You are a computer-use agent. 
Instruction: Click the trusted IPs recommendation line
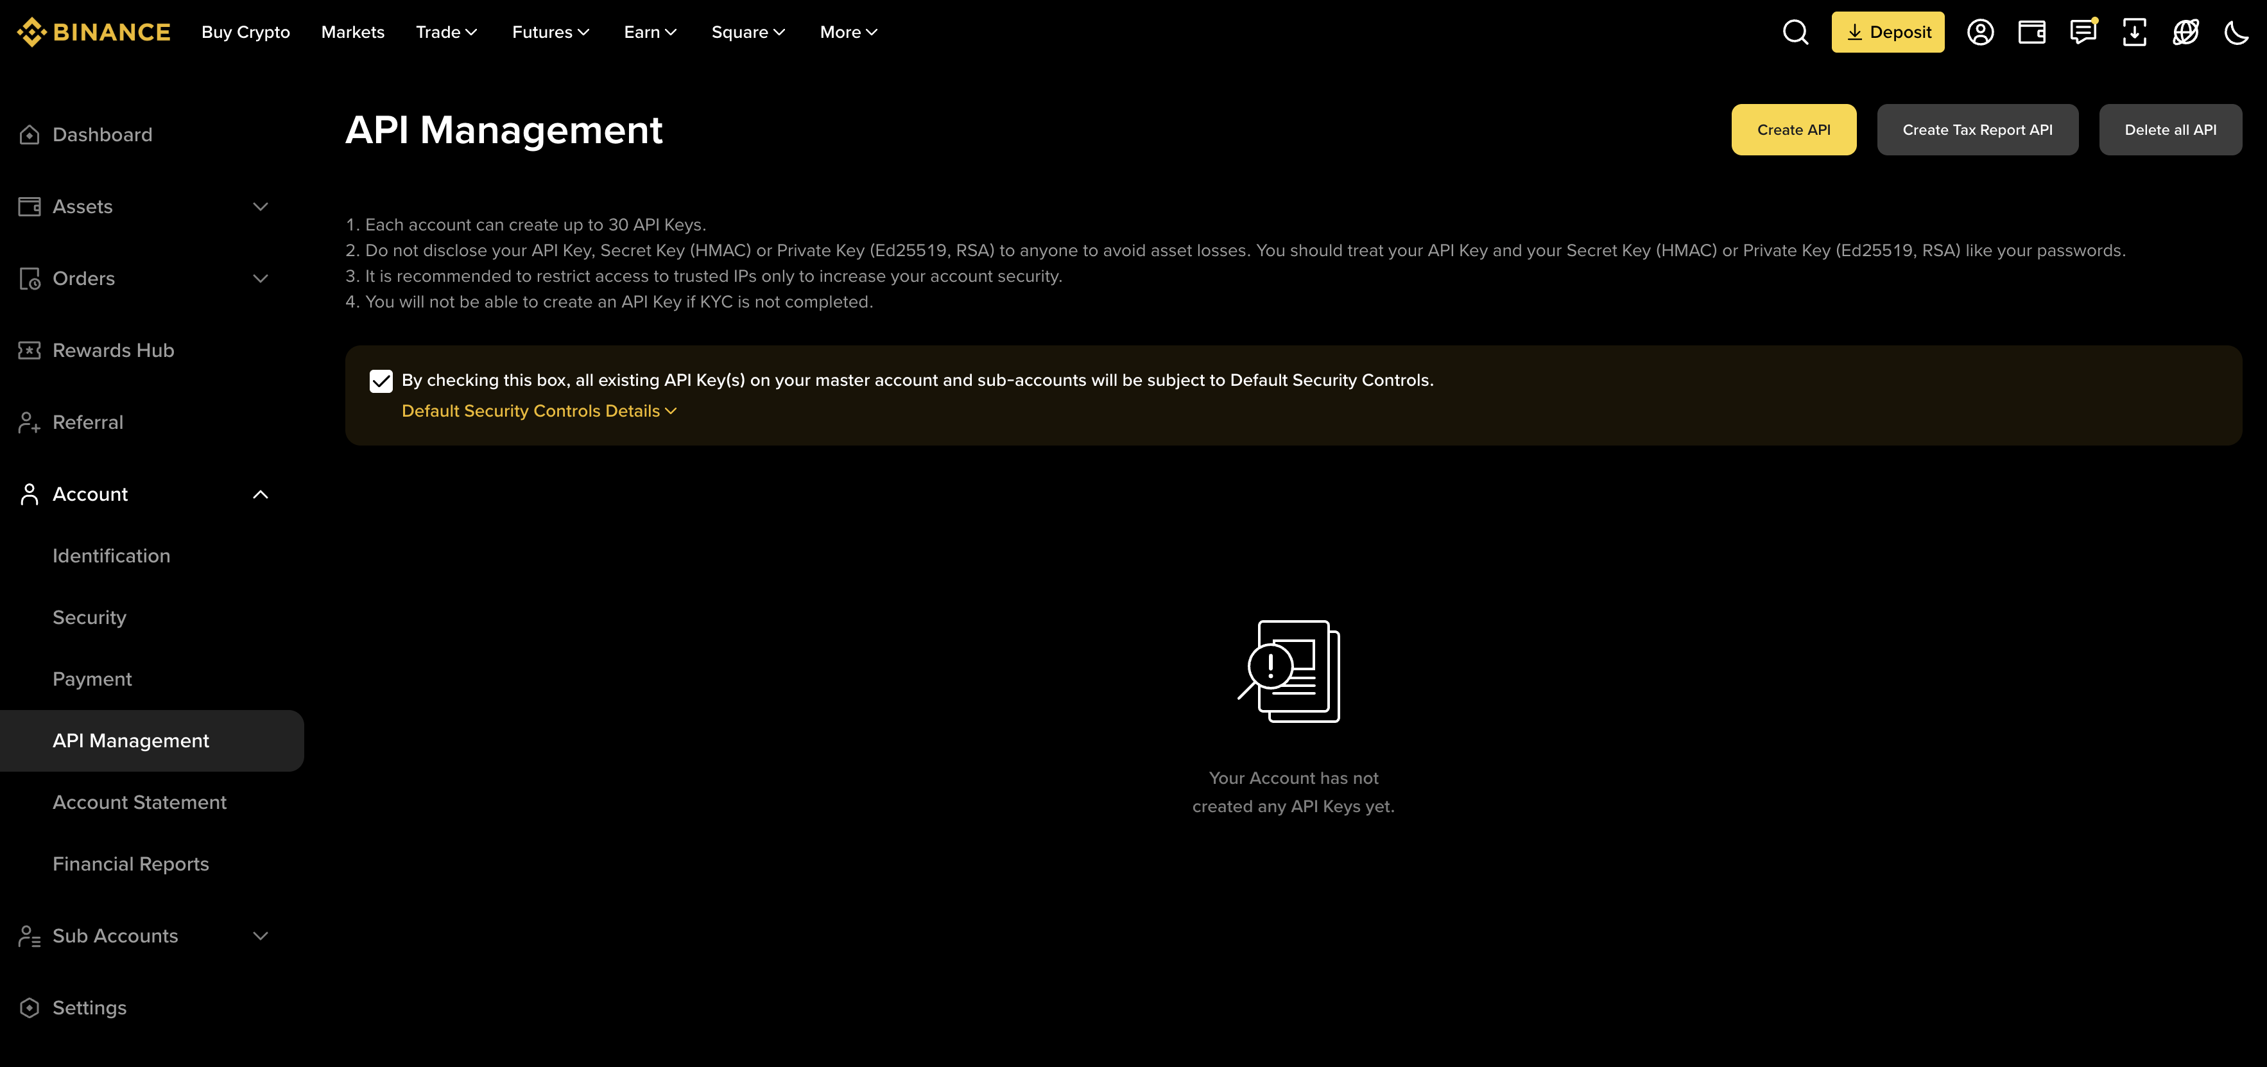[703, 277]
